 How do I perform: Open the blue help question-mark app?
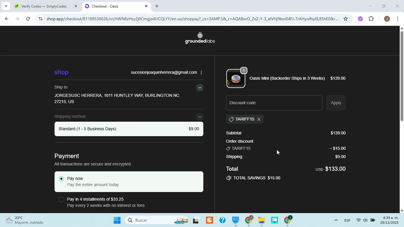222,221
